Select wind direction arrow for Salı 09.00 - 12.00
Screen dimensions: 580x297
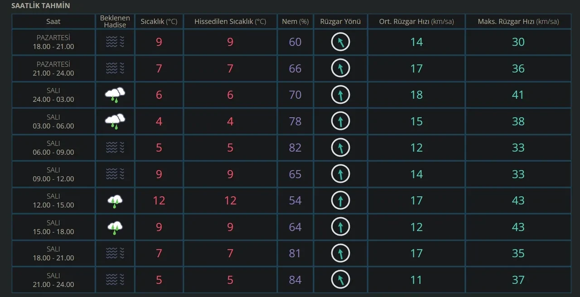[340, 174]
